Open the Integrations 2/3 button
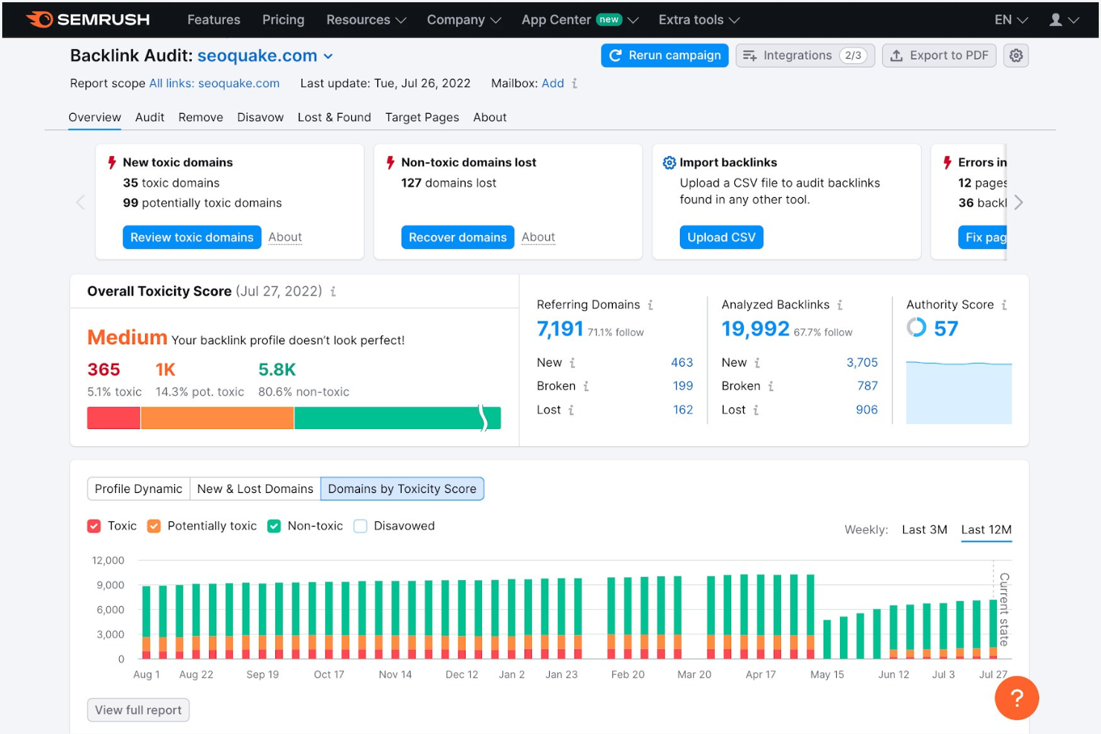 tap(805, 56)
